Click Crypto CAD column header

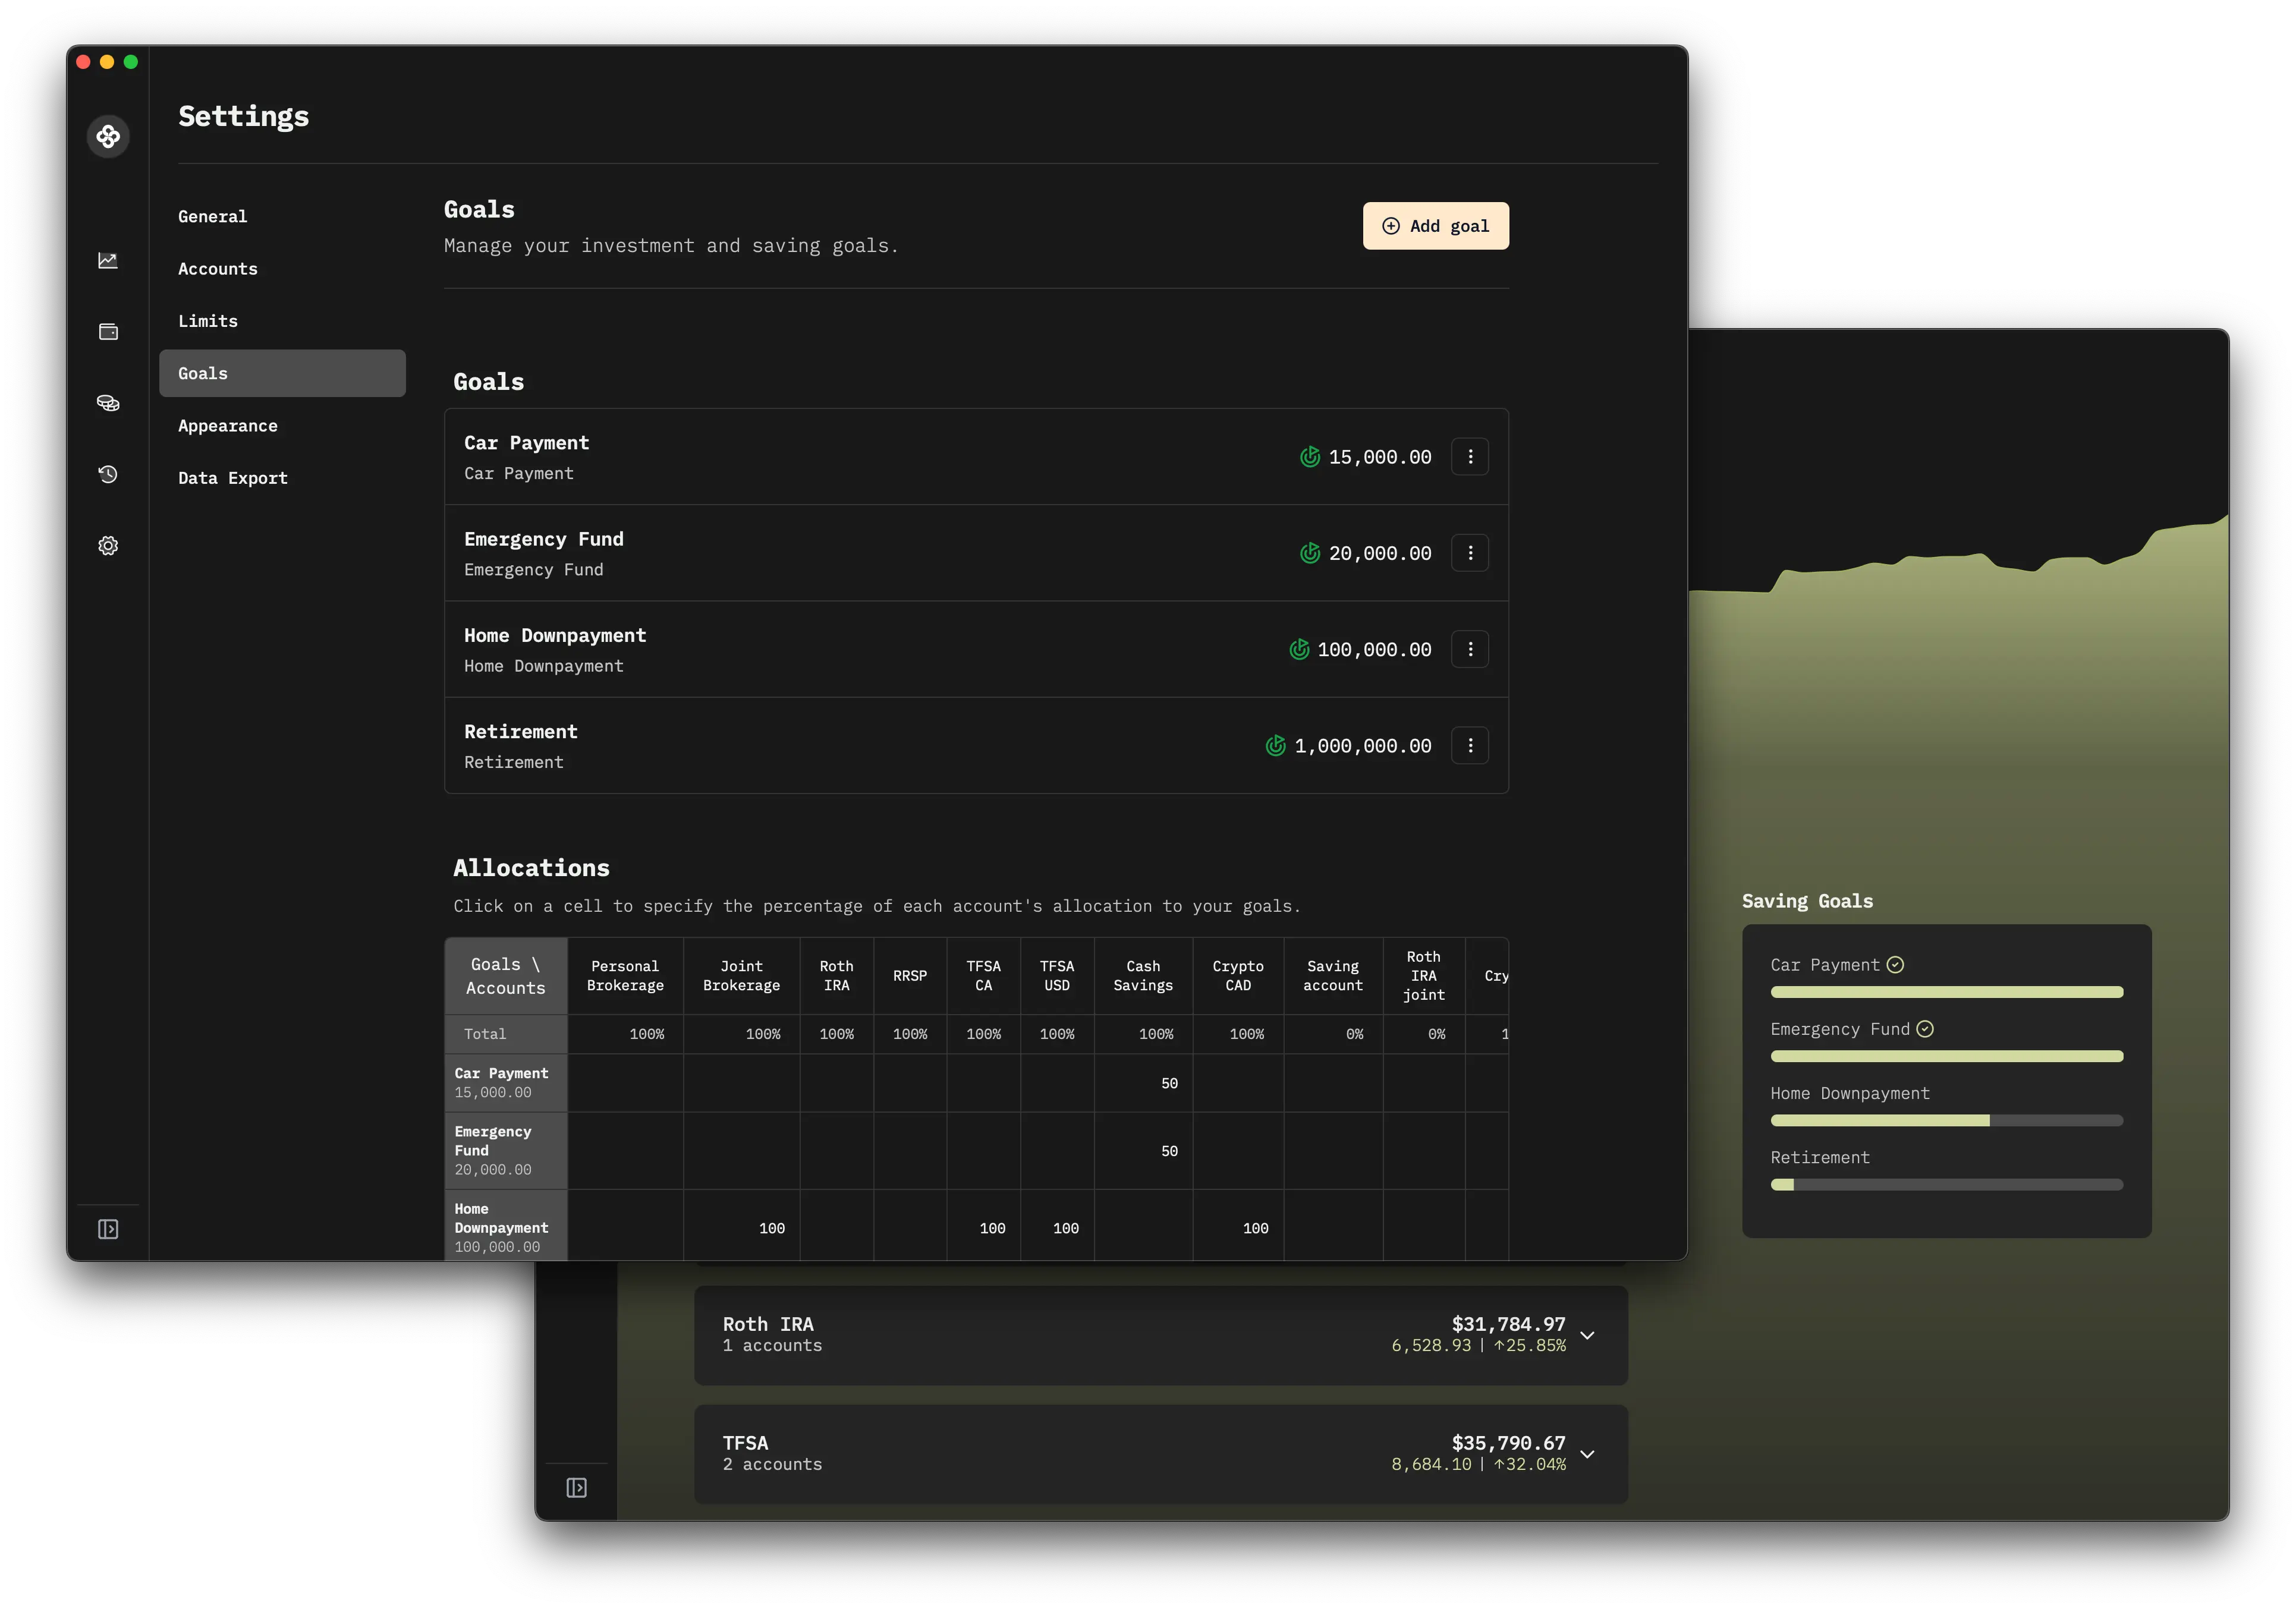(1238, 976)
